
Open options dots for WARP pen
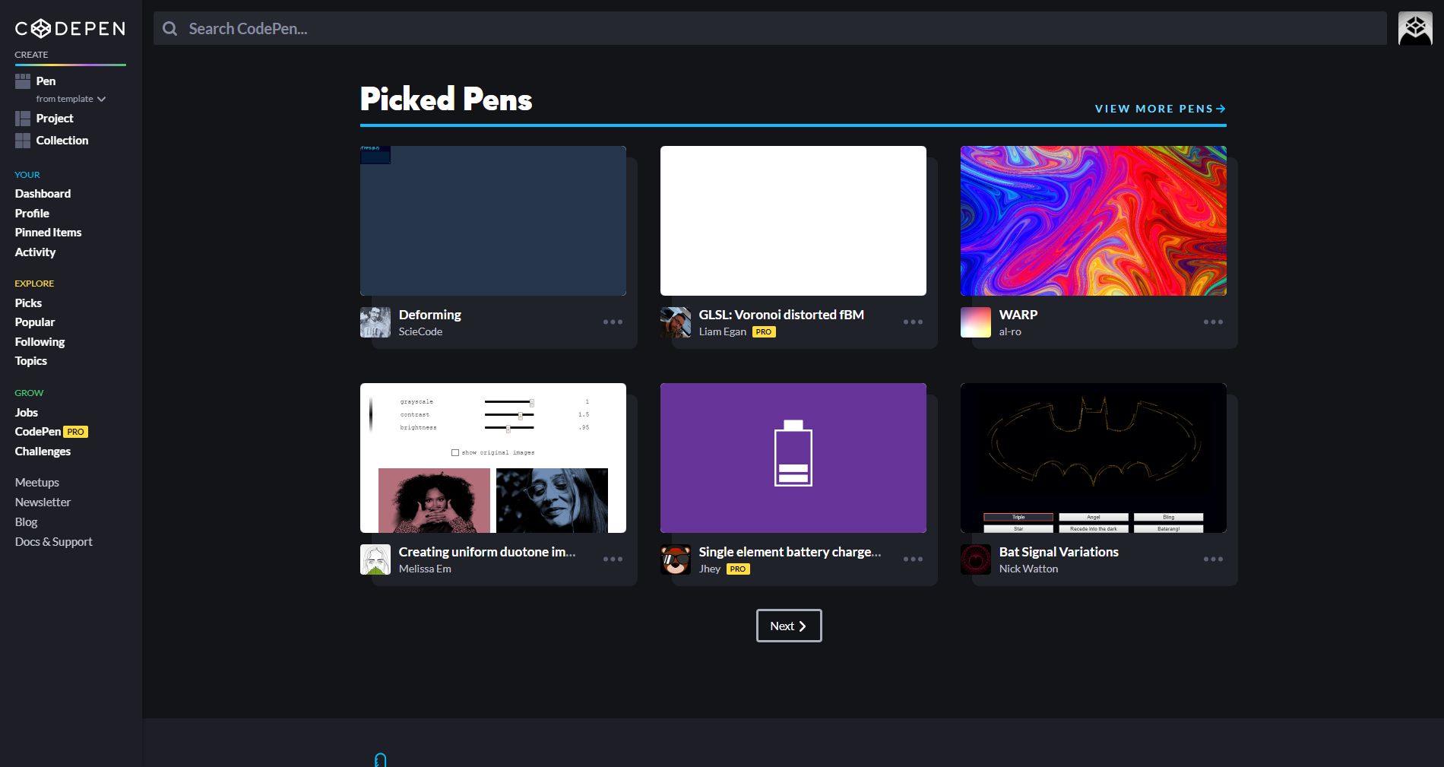click(x=1213, y=322)
